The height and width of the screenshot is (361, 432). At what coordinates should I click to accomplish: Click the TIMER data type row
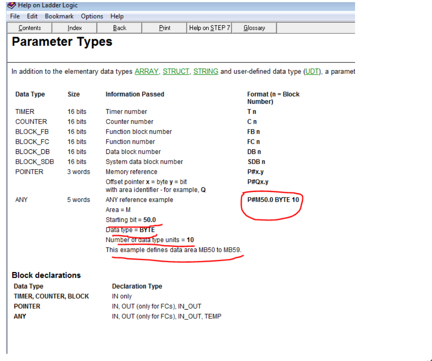[x=25, y=112]
